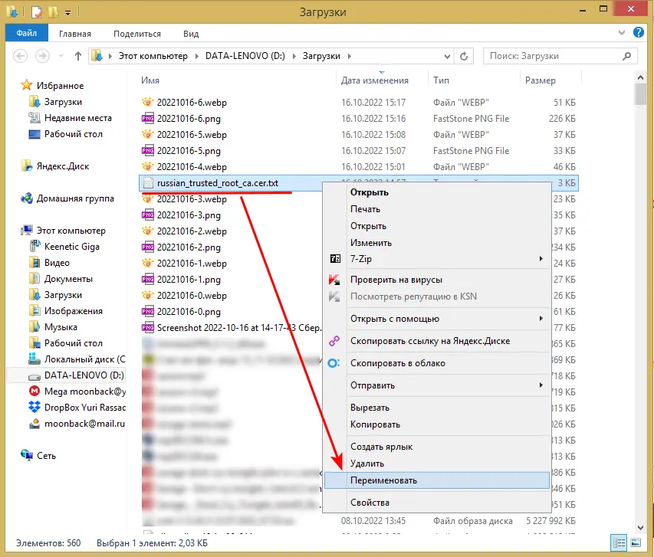The height and width of the screenshot is (557, 654).
Task: Expand path chevron after DATA-LENOVO (D:)
Action: pos(294,56)
